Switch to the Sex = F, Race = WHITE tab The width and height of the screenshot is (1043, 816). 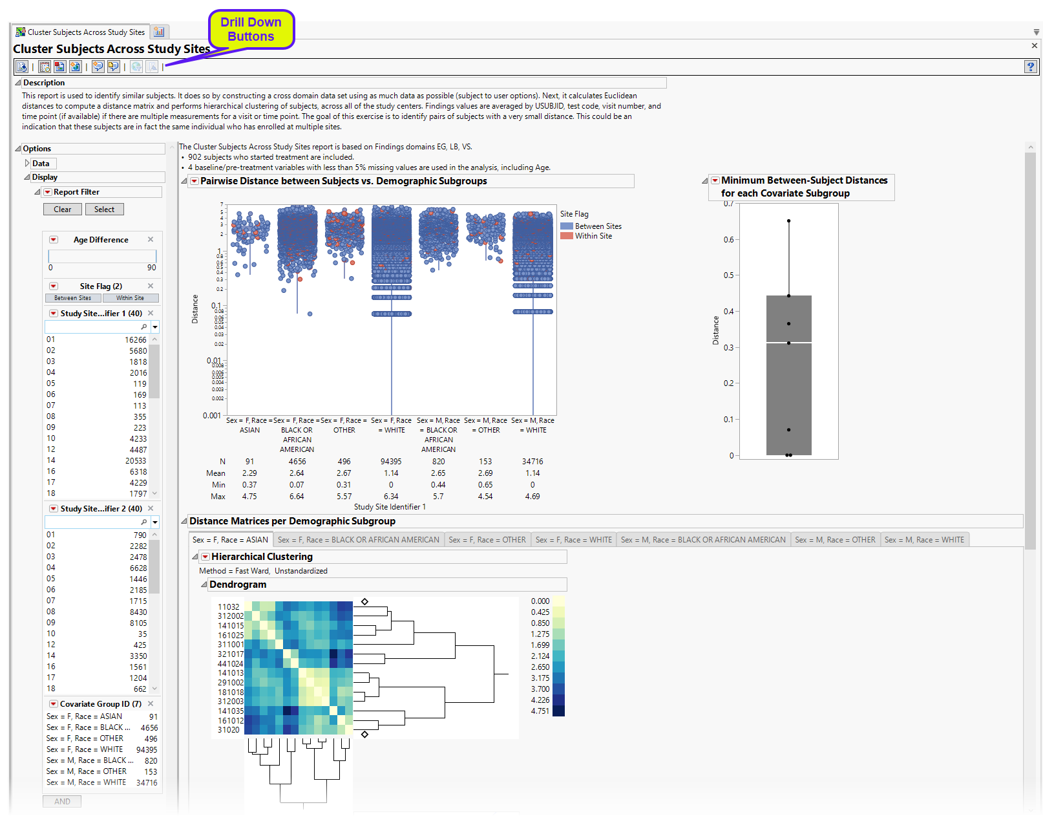(x=573, y=540)
